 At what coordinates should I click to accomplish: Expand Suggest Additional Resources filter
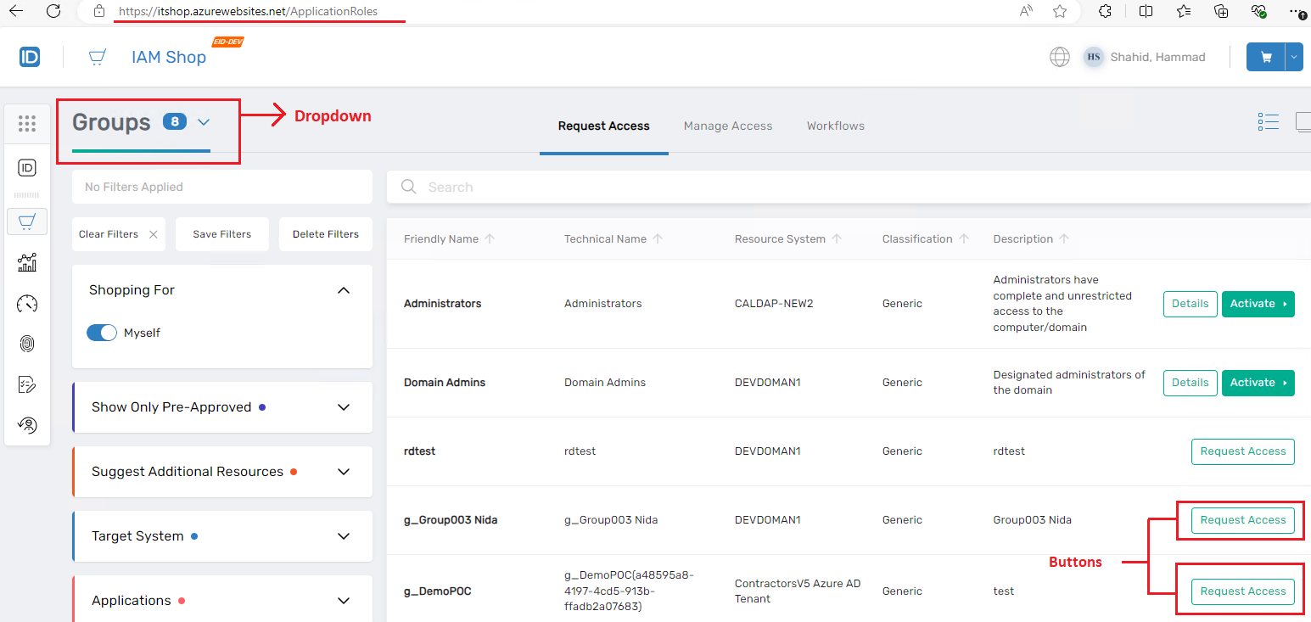pos(344,472)
